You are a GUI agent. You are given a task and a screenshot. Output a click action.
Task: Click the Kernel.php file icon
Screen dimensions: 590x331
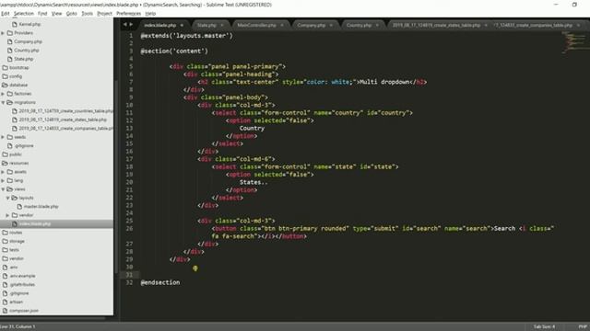(15, 25)
